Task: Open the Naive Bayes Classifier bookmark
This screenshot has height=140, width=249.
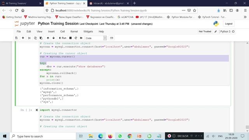Action: point(69,17)
